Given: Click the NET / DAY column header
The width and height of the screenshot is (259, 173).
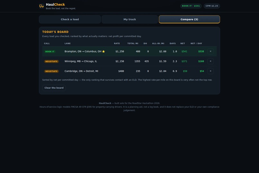Looking at the screenshot, I should pos(196,43).
